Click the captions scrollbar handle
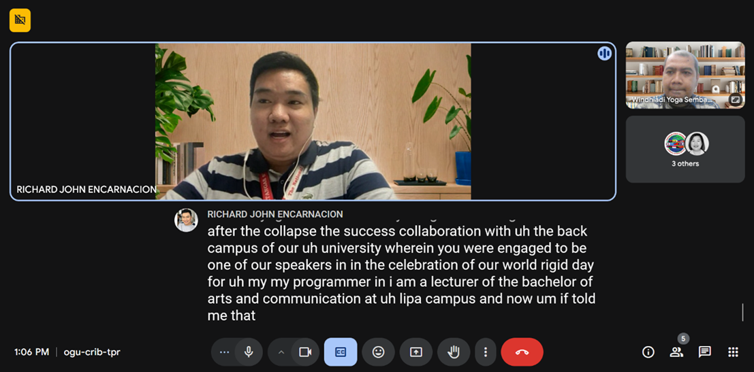Screen dimensions: 754x372 pyautogui.click(x=743, y=312)
